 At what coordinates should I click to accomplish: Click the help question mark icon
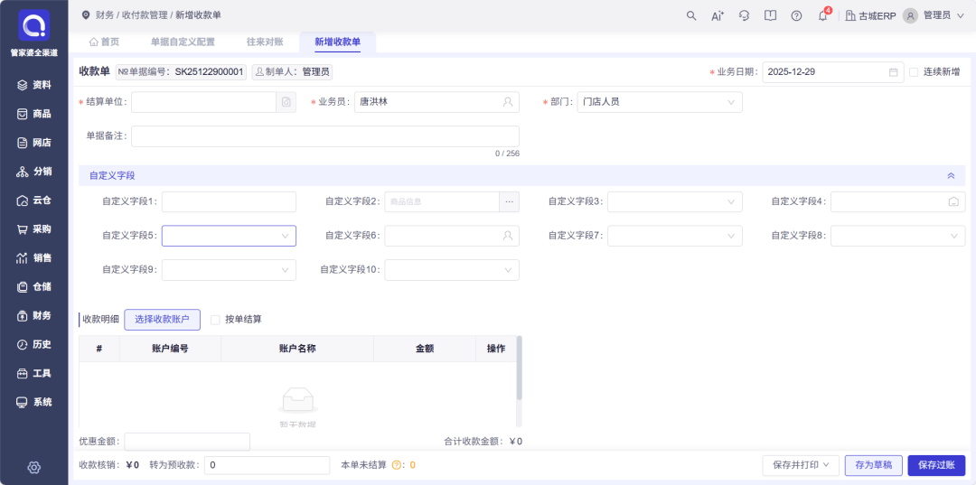pyautogui.click(x=796, y=15)
